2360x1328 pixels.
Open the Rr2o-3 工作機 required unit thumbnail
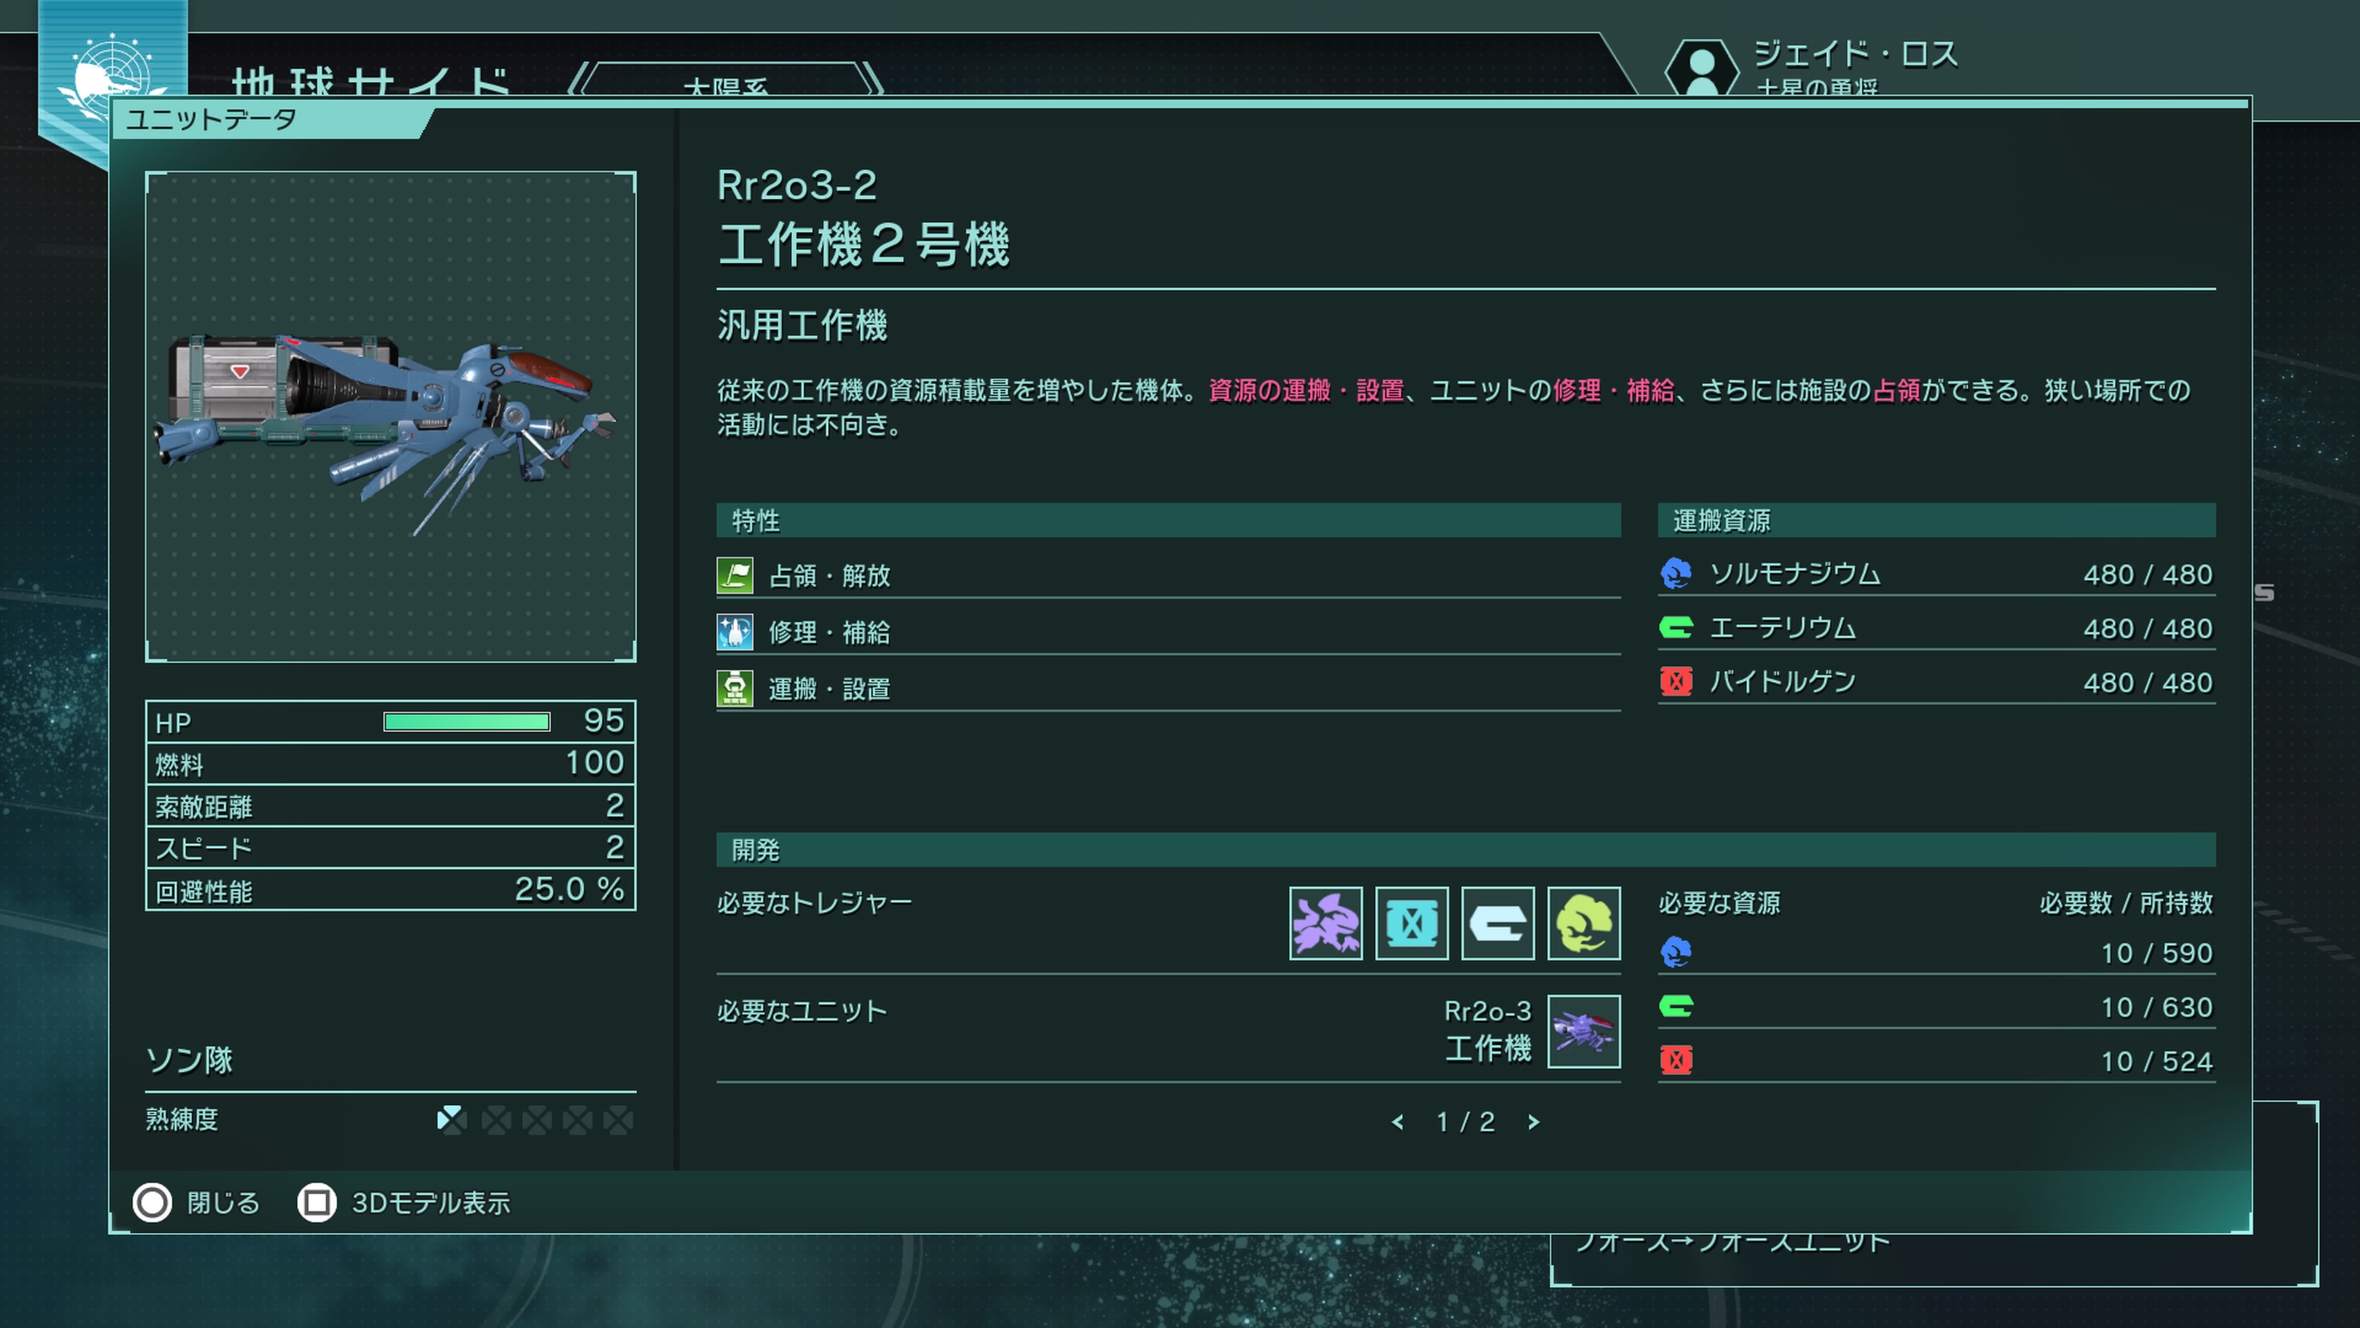(x=1584, y=1031)
